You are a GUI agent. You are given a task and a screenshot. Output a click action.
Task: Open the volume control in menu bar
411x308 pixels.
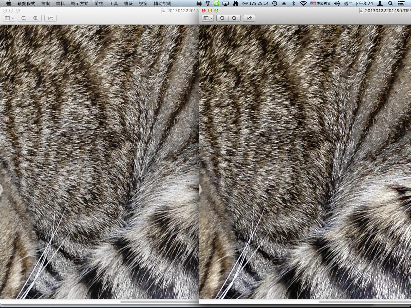point(337,3)
